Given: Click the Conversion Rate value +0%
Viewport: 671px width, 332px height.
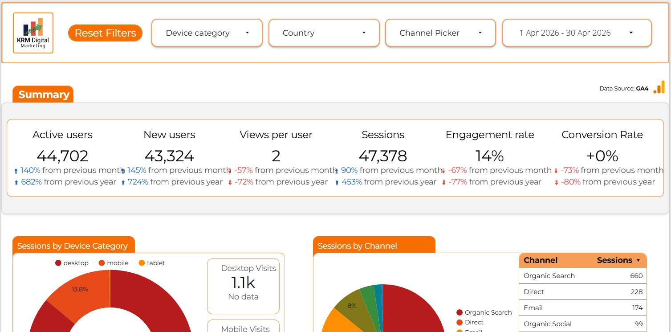Looking at the screenshot, I should point(602,156).
